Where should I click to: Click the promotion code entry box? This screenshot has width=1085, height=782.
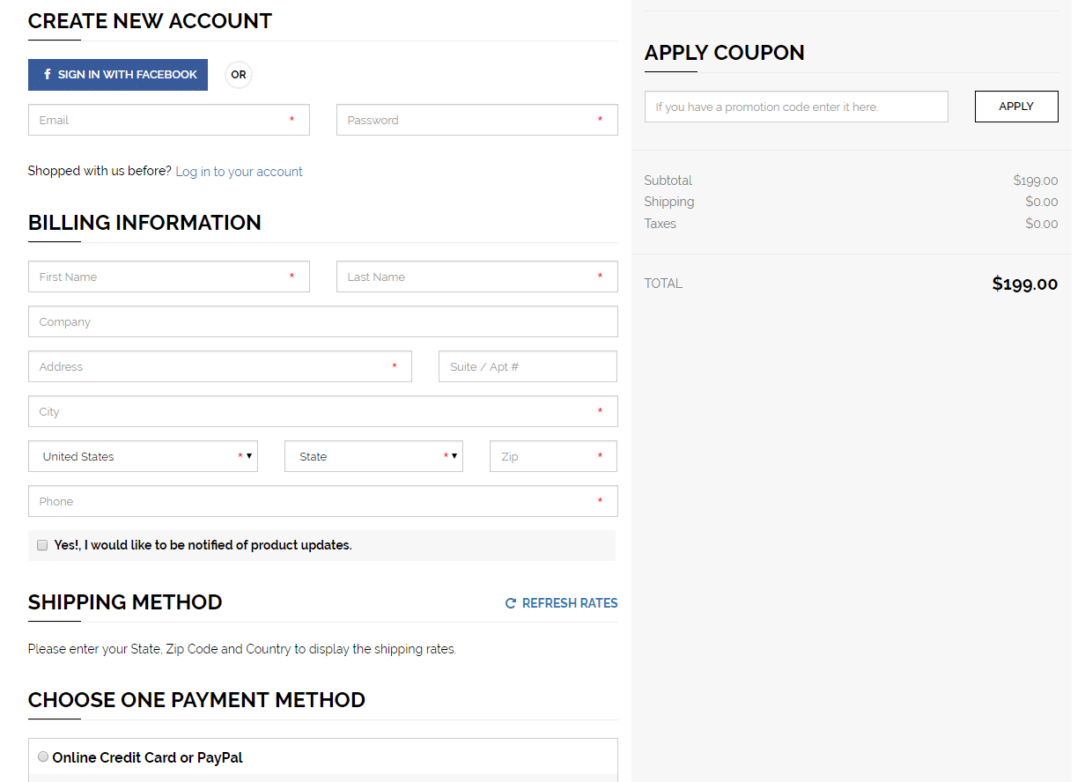pos(796,107)
